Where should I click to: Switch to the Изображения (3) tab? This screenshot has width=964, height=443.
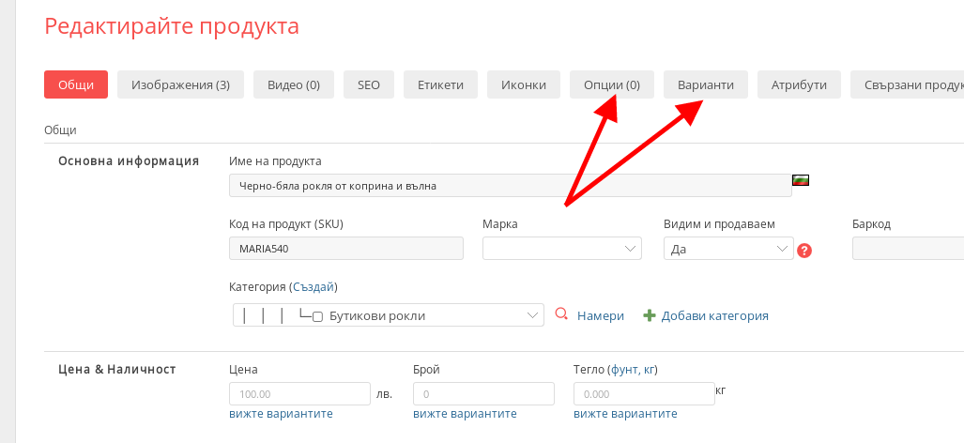point(180,84)
